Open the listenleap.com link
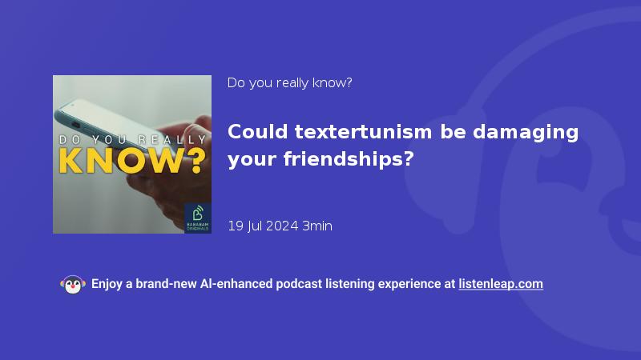 tap(501, 284)
